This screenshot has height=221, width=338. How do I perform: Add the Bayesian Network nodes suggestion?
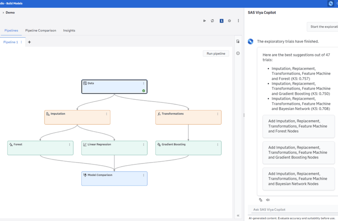[x=298, y=179]
